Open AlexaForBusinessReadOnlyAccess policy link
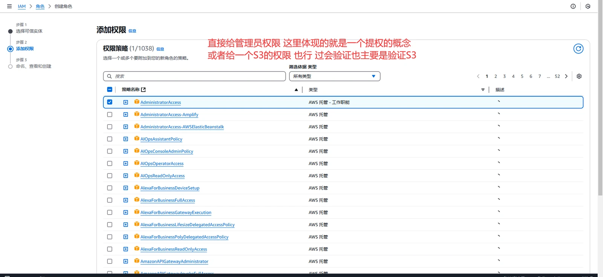This screenshot has width=603, height=277. (x=174, y=249)
